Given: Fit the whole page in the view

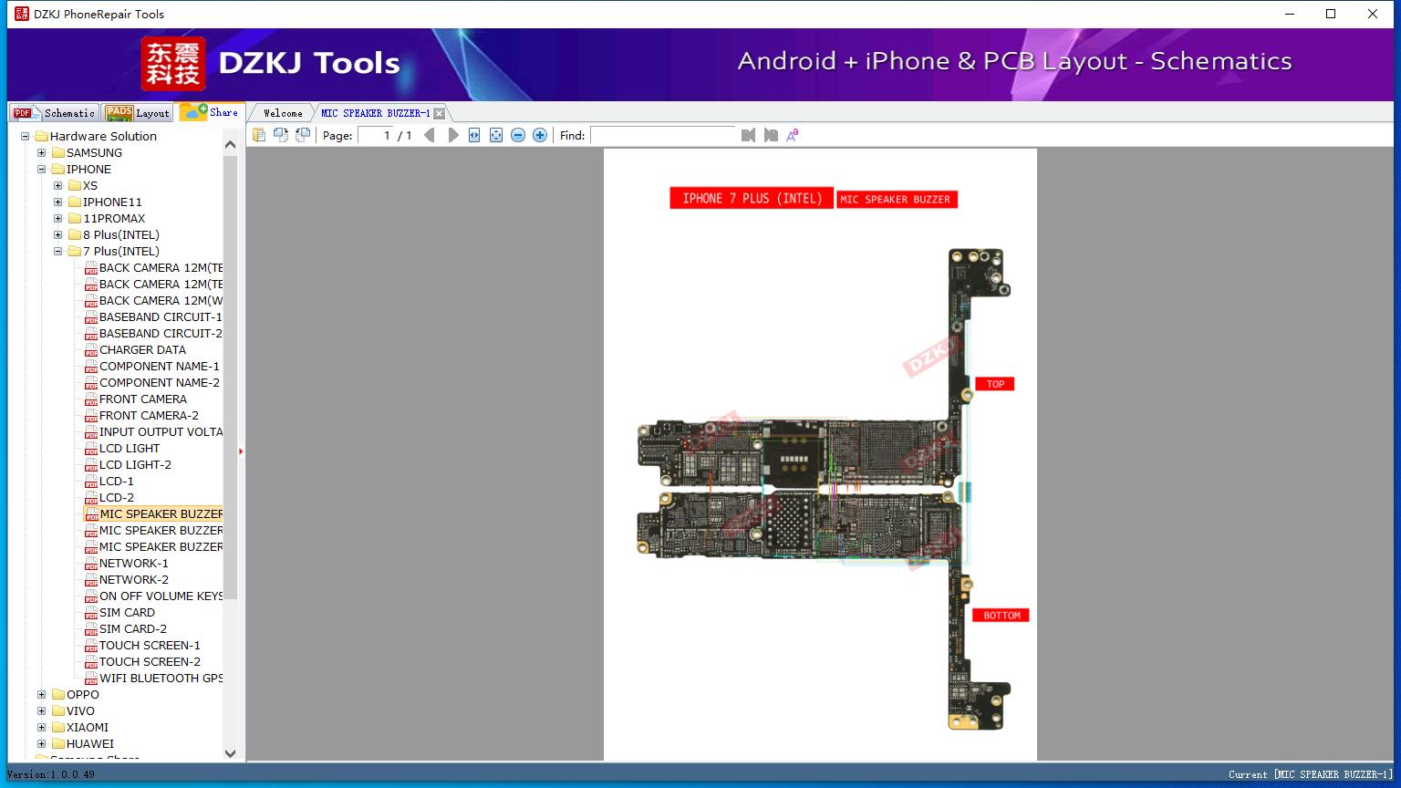Looking at the screenshot, I should tap(496, 135).
